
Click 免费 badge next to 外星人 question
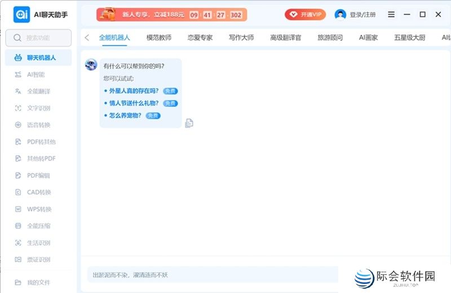coord(170,91)
